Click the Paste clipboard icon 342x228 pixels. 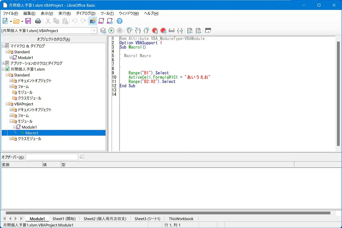(x=65, y=21)
